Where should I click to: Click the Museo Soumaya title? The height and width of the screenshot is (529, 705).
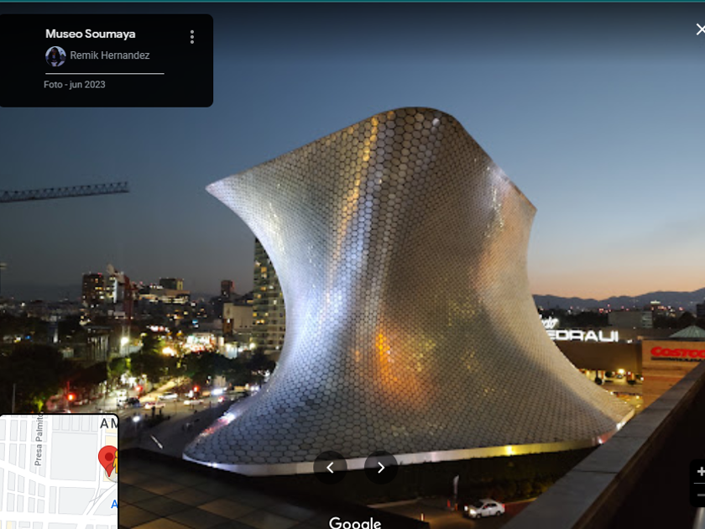(x=90, y=34)
